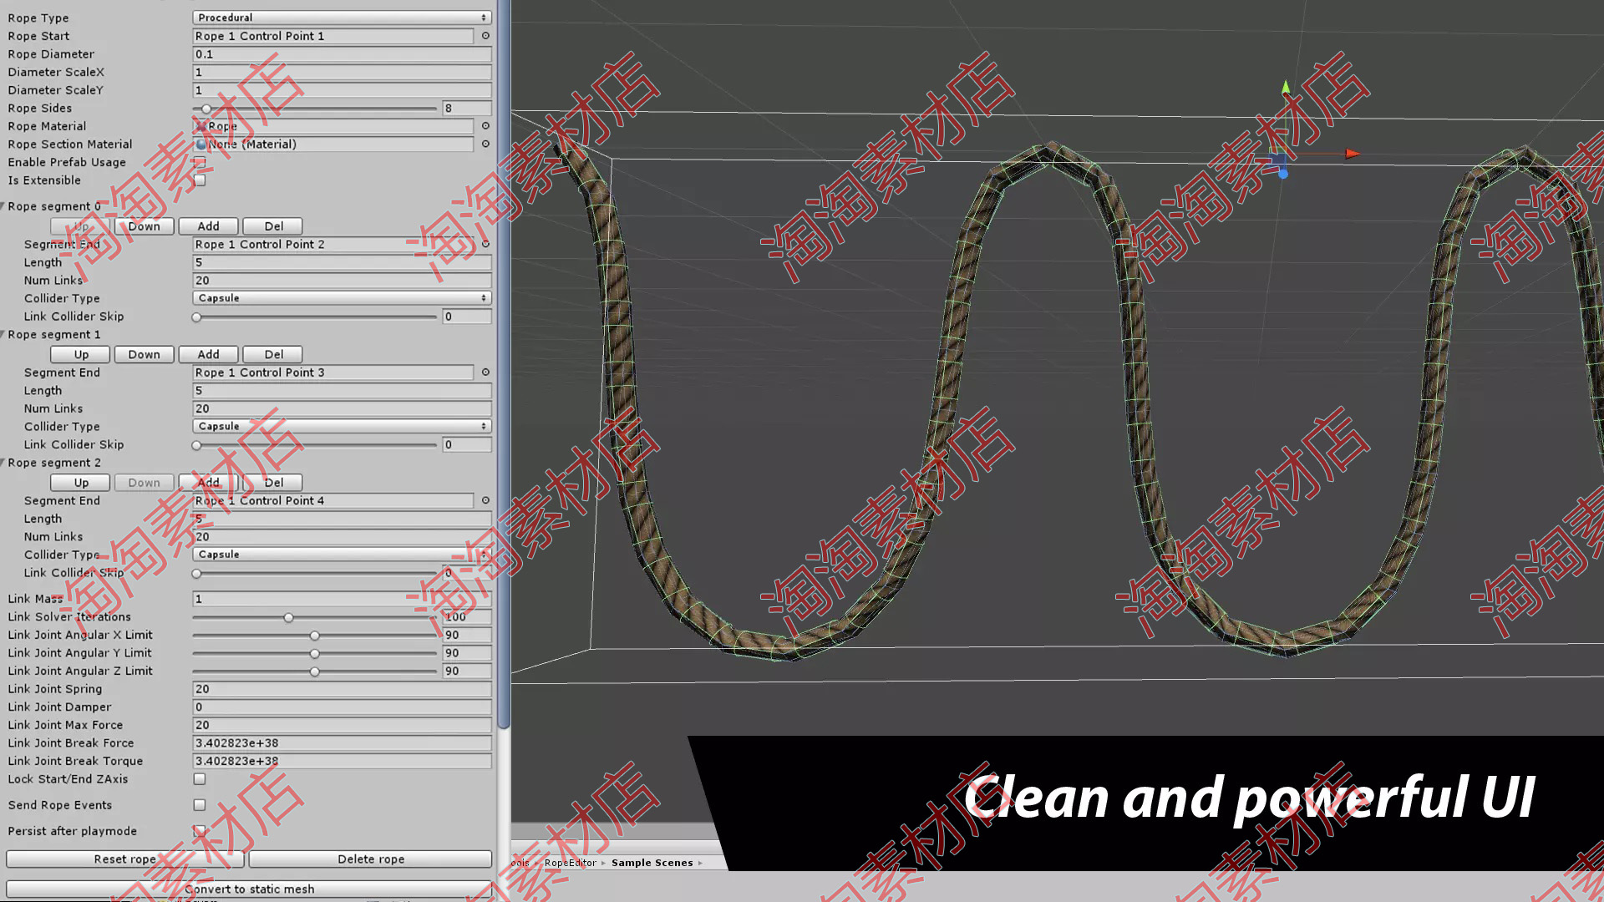This screenshot has width=1604, height=902.
Task: Click the Del button on Rope segment 1
Action: coord(272,353)
